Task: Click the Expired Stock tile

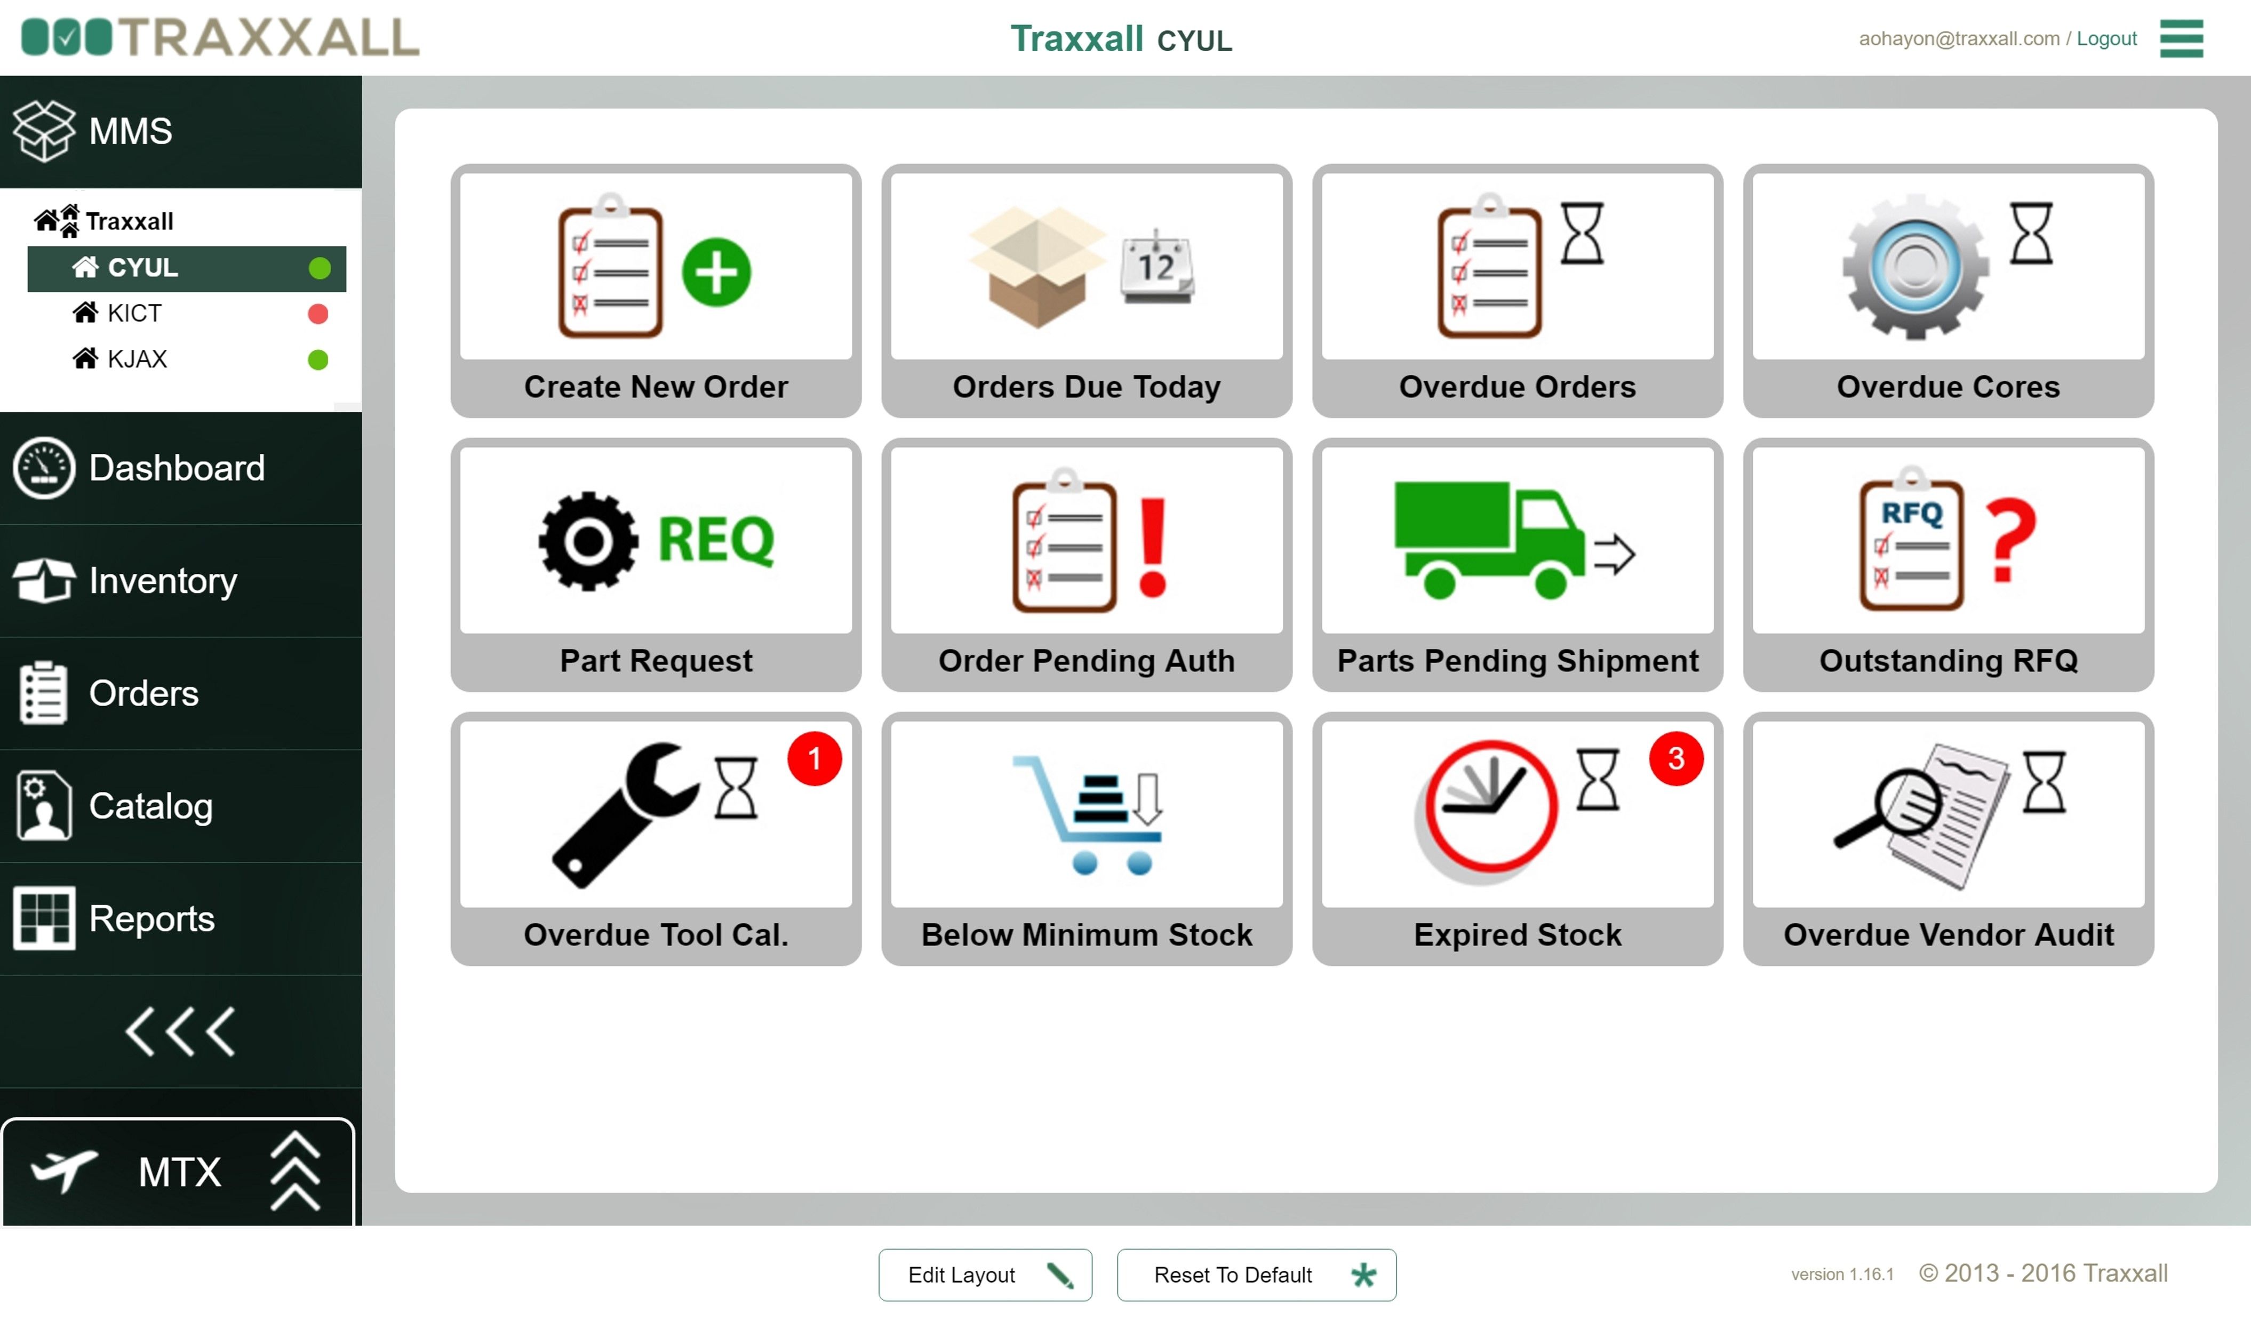Action: click(1516, 838)
